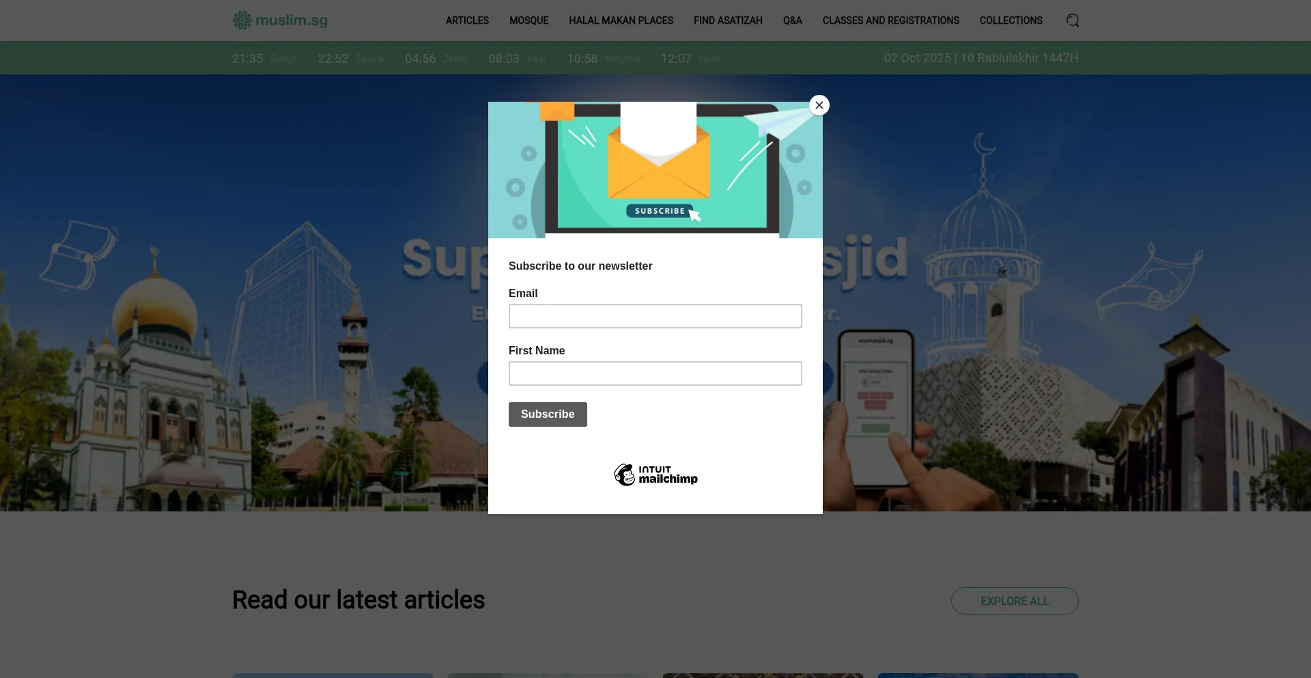Close the newsletter popup with the X
This screenshot has width=1311, height=678.
(819, 105)
